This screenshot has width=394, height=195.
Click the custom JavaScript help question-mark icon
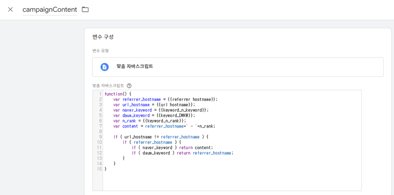(x=129, y=86)
